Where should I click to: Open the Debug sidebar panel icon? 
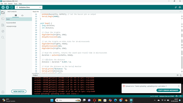[3, 31]
